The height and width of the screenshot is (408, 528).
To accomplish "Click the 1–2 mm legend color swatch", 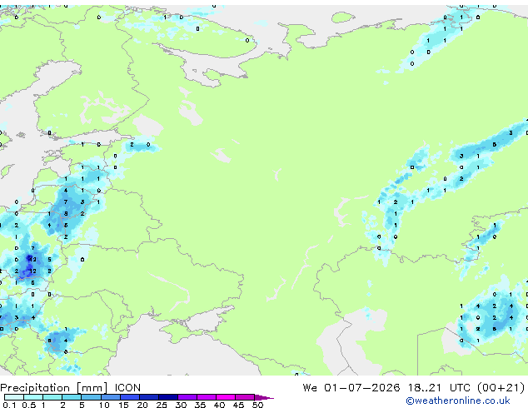I will click(x=52, y=397).
